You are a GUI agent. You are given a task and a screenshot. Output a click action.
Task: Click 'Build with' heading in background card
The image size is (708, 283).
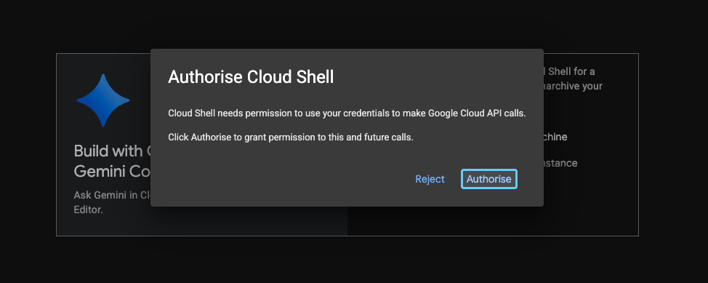(x=108, y=151)
